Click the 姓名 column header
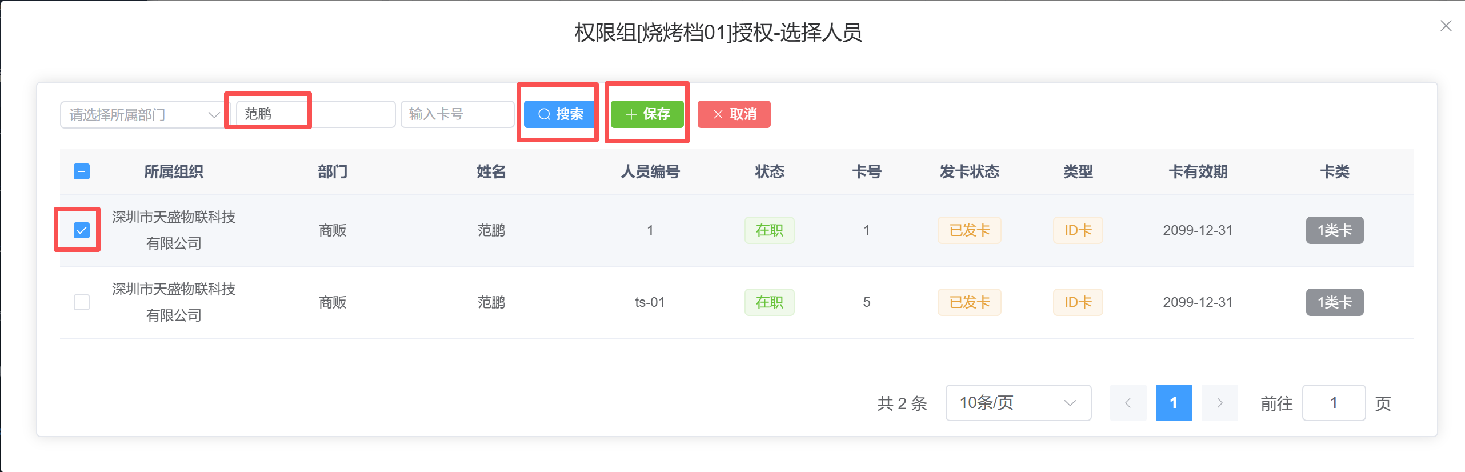The width and height of the screenshot is (1465, 472). (491, 171)
